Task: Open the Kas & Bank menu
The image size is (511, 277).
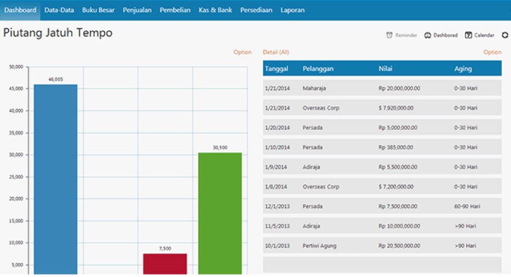Action: pos(215,10)
